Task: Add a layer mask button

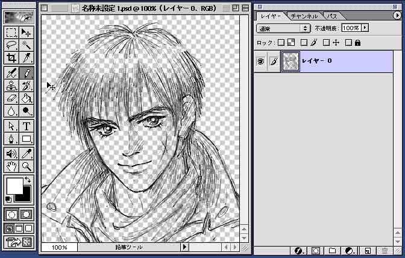Action: click(x=315, y=250)
